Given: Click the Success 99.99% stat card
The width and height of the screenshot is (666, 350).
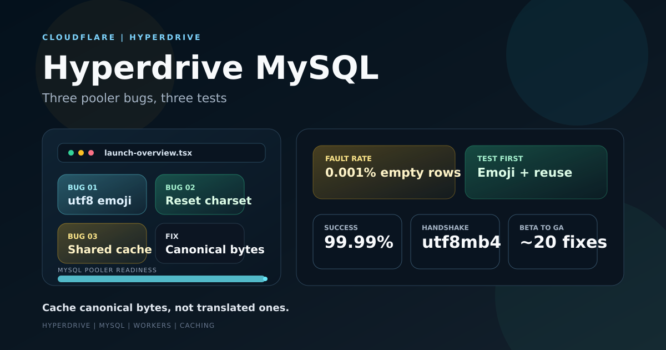Looking at the screenshot, I should [357, 242].
